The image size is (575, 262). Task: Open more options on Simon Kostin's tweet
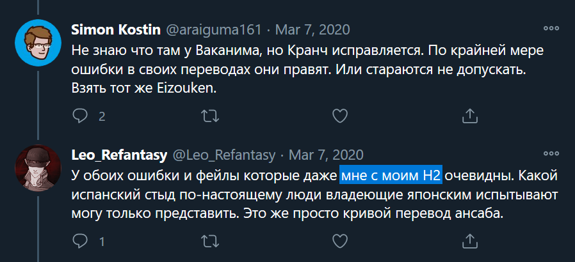[551, 29]
